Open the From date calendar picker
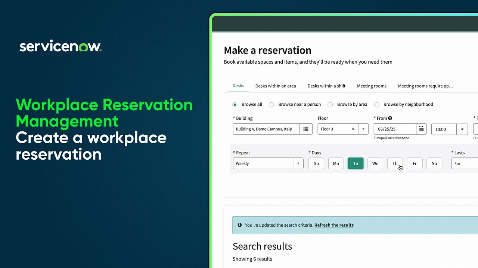The width and height of the screenshot is (478, 268). coord(421,129)
